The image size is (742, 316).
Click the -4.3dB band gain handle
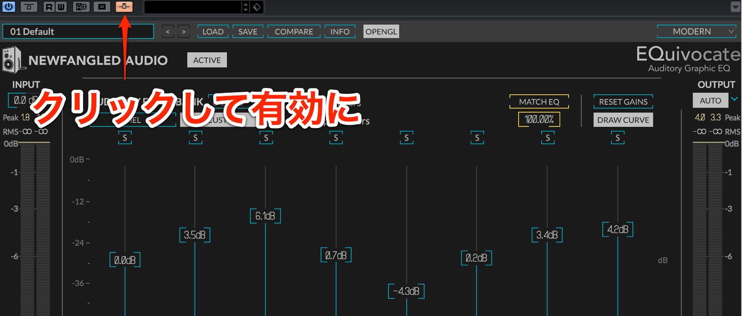pos(406,291)
